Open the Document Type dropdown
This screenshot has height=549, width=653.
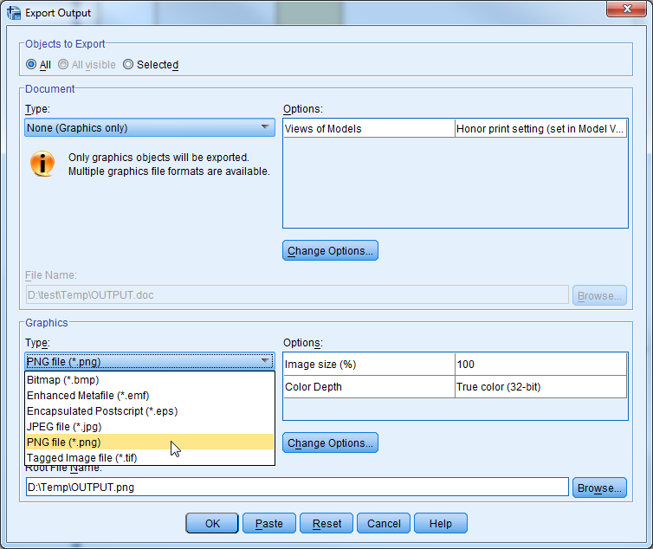click(150, 128)
